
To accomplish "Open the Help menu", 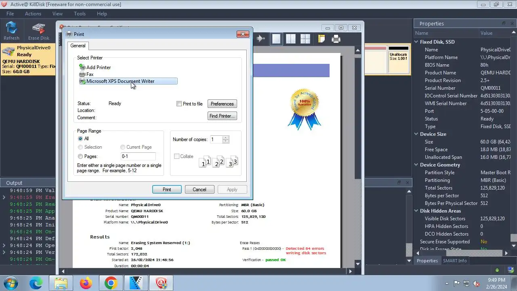I will pos(102,14).
